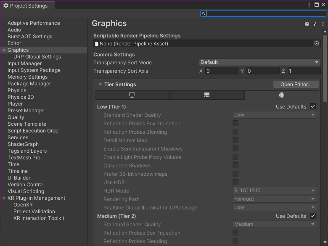Open the Graphics panel three-dot menu
This screenshot has width=328, height=246.
click(323, 24)
